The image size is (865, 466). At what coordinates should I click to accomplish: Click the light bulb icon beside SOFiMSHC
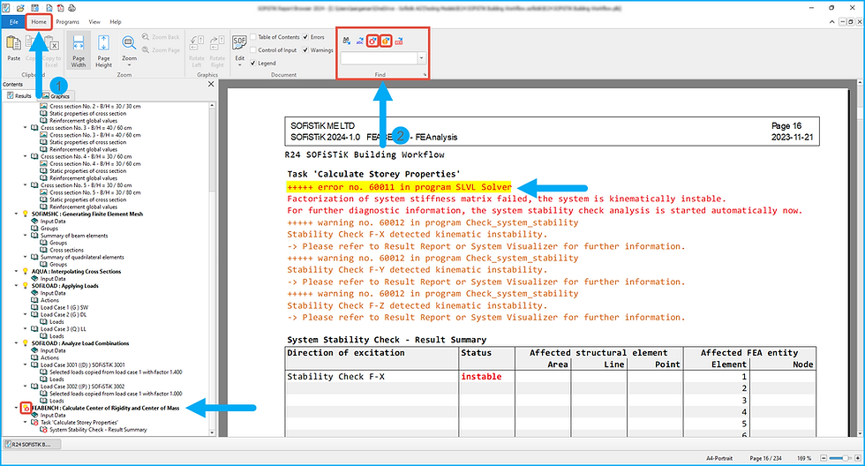25,214
